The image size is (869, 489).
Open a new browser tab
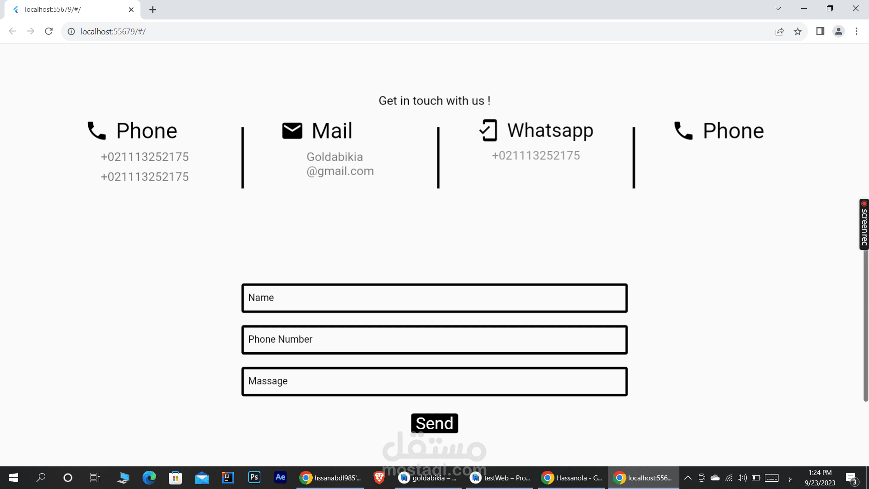pos(153,10)
